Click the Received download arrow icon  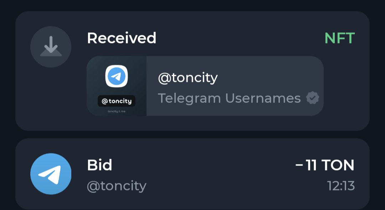click(x=51, y=47)
